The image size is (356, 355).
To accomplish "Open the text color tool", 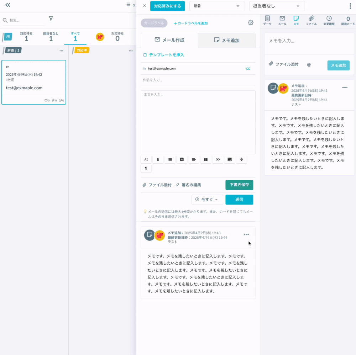I will [x=182, y=159].
